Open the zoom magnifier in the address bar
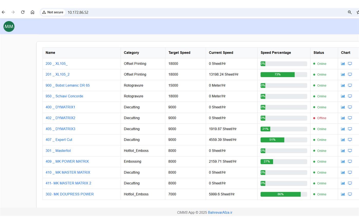Screen dimensions: 359x224 tap(350, 12)
